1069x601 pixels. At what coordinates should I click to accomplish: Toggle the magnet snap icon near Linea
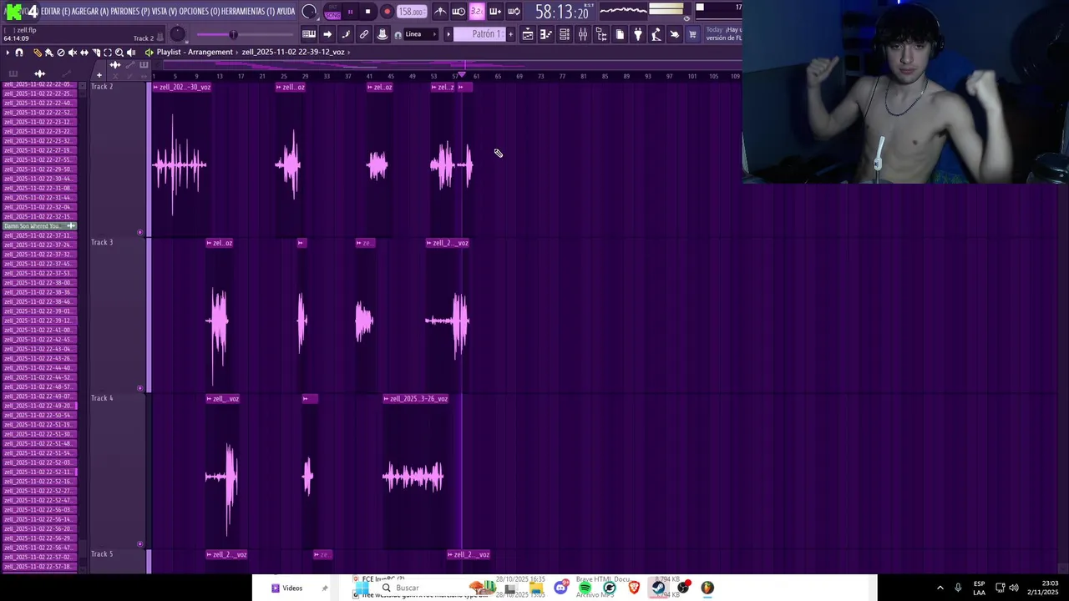[398, 35]
